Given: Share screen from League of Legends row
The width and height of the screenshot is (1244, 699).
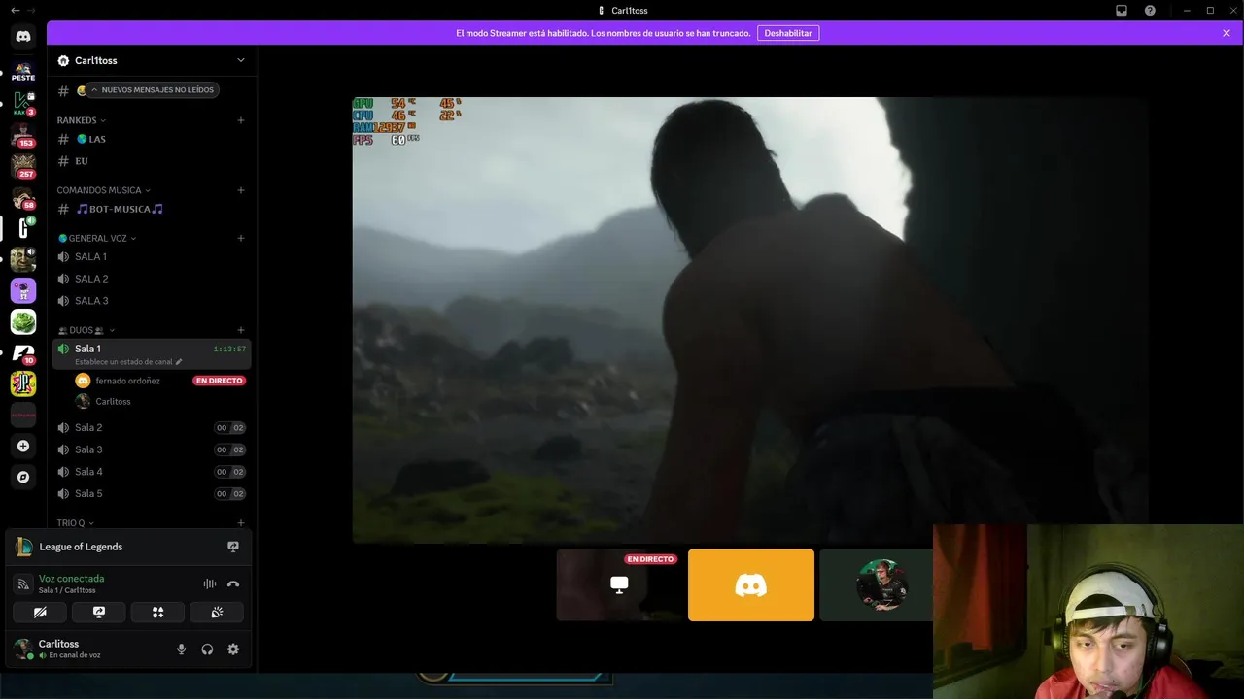Looking at the screenshot, I should point(233,547).
